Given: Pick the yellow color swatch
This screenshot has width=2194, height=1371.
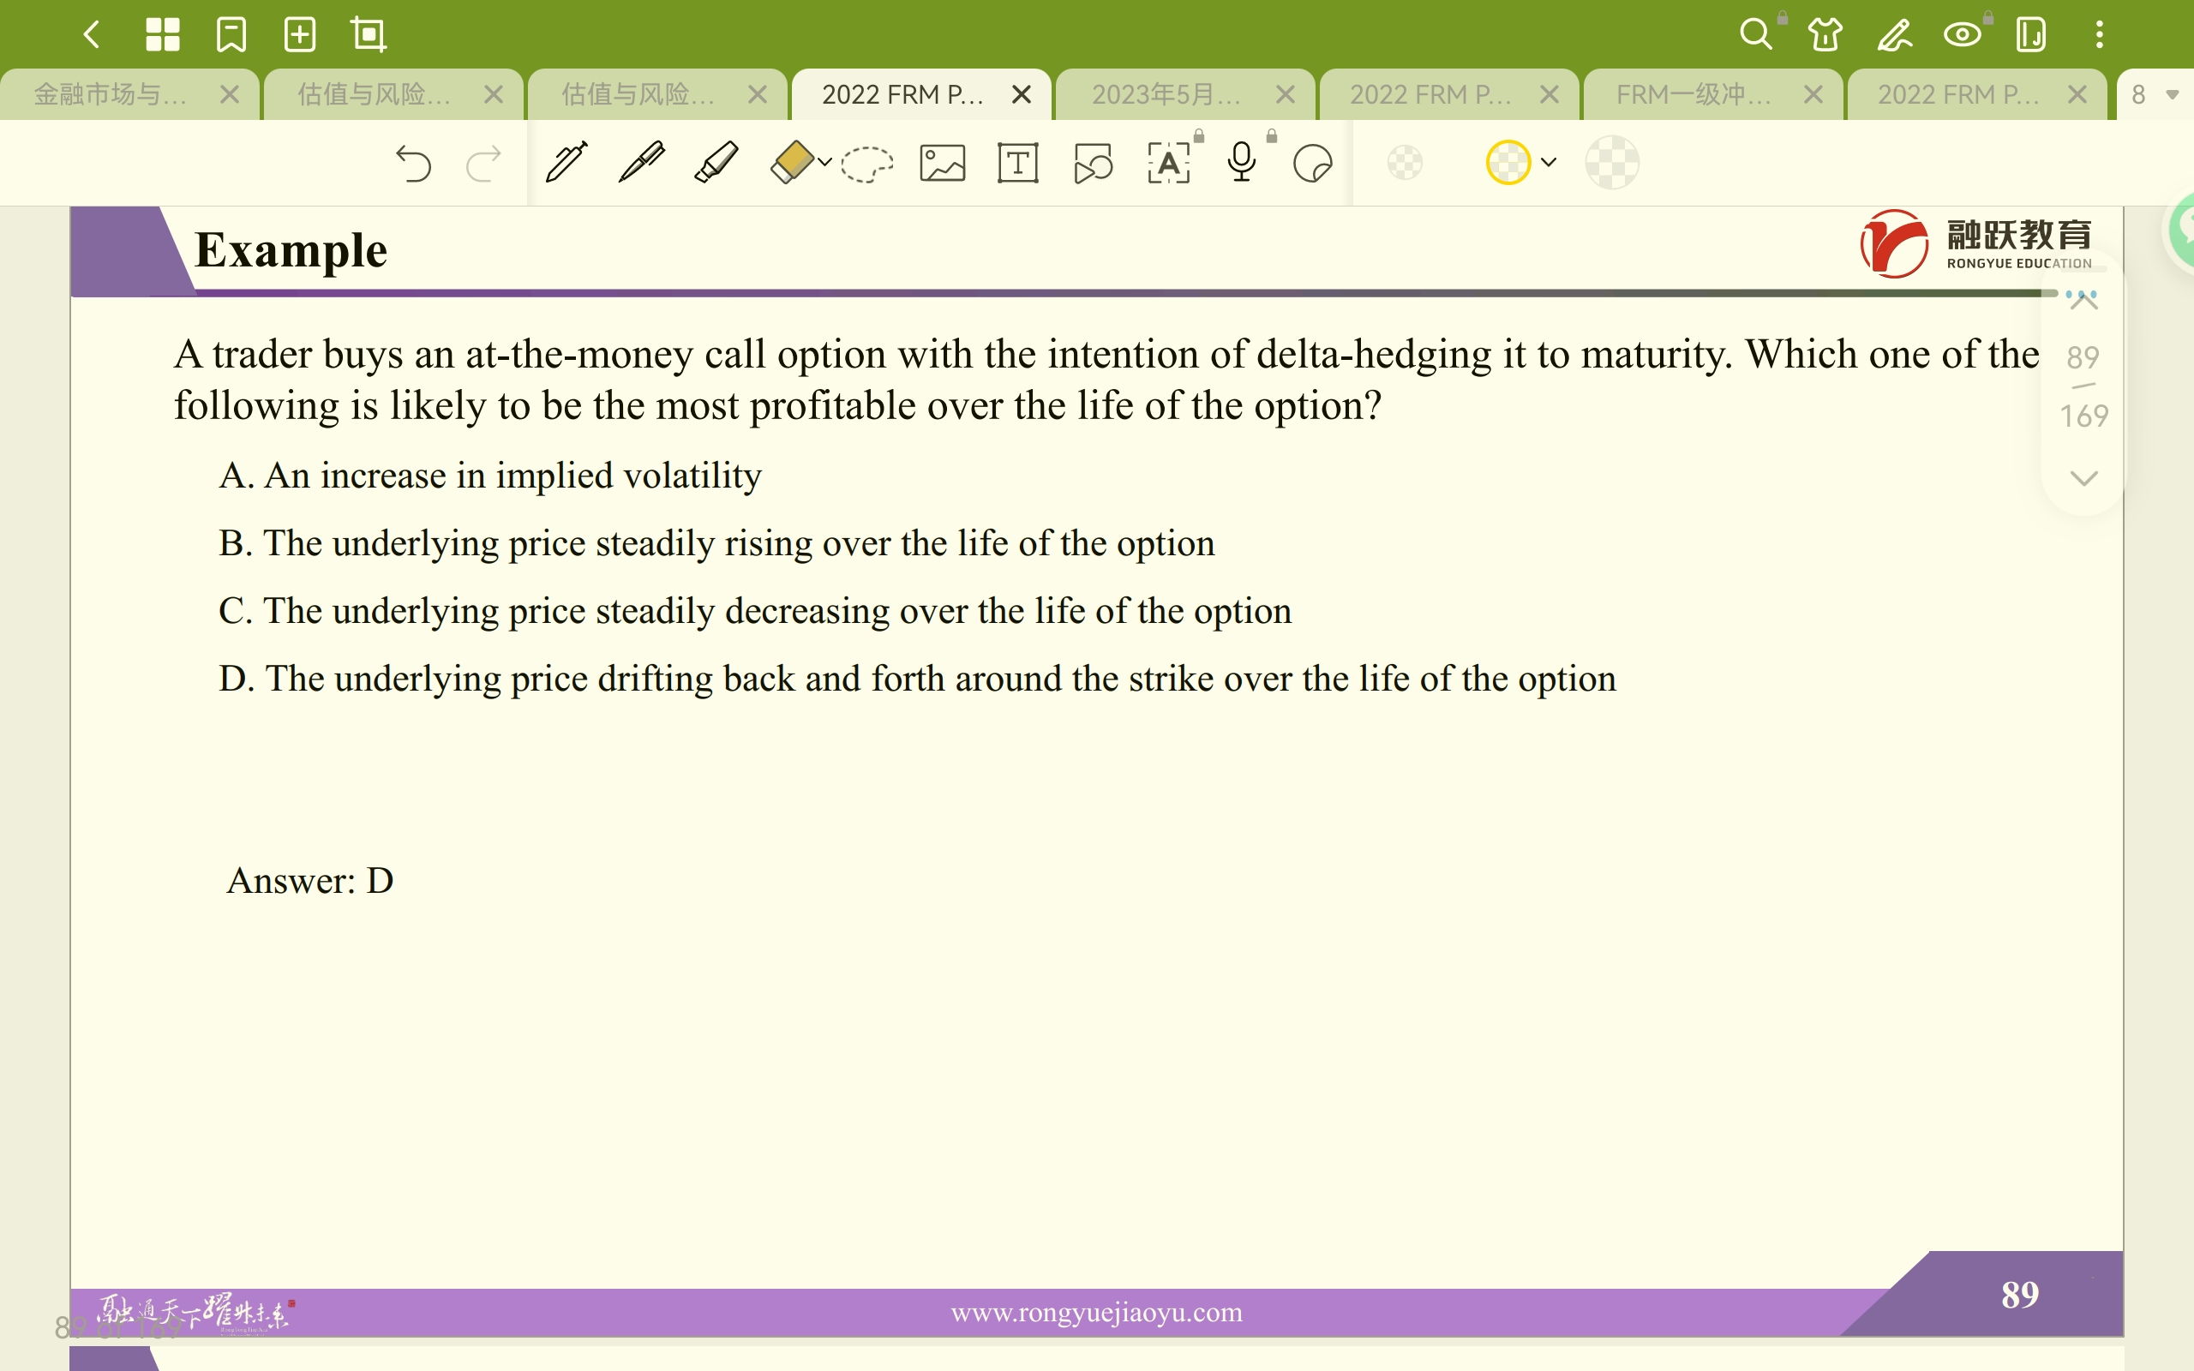Looking at the screenshot, I should 1508,163.
